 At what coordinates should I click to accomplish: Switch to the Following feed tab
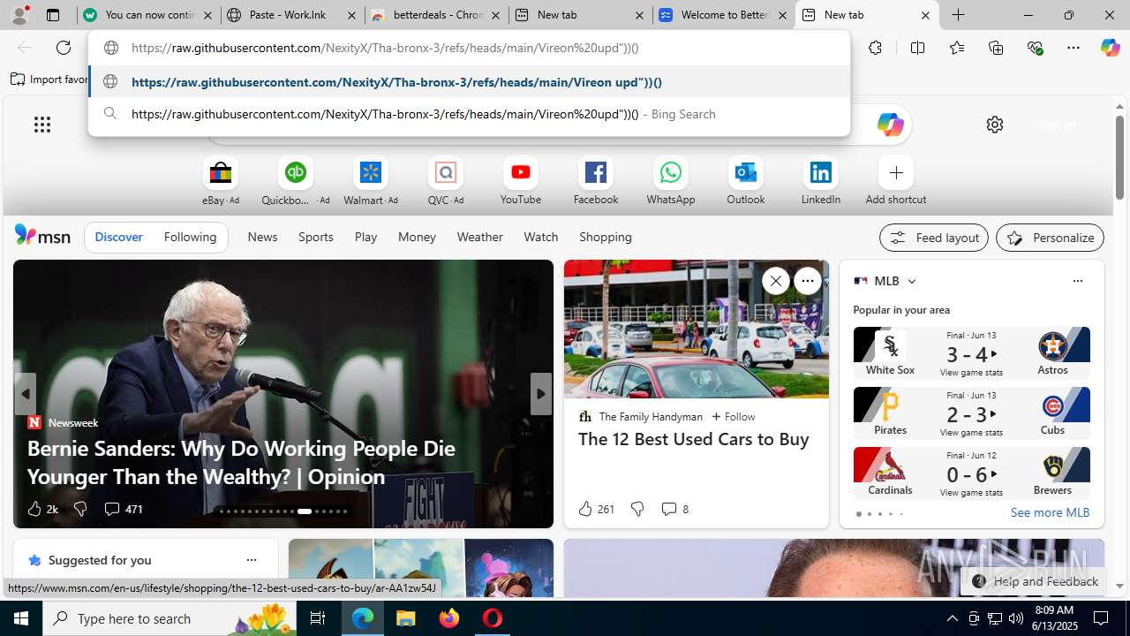point(190,237)
